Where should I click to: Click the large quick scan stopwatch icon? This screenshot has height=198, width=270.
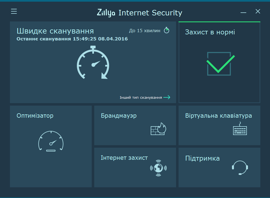(x=93, y=62)
